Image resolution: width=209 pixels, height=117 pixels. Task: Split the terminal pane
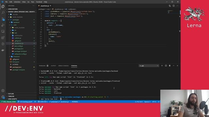coord(166,66)
